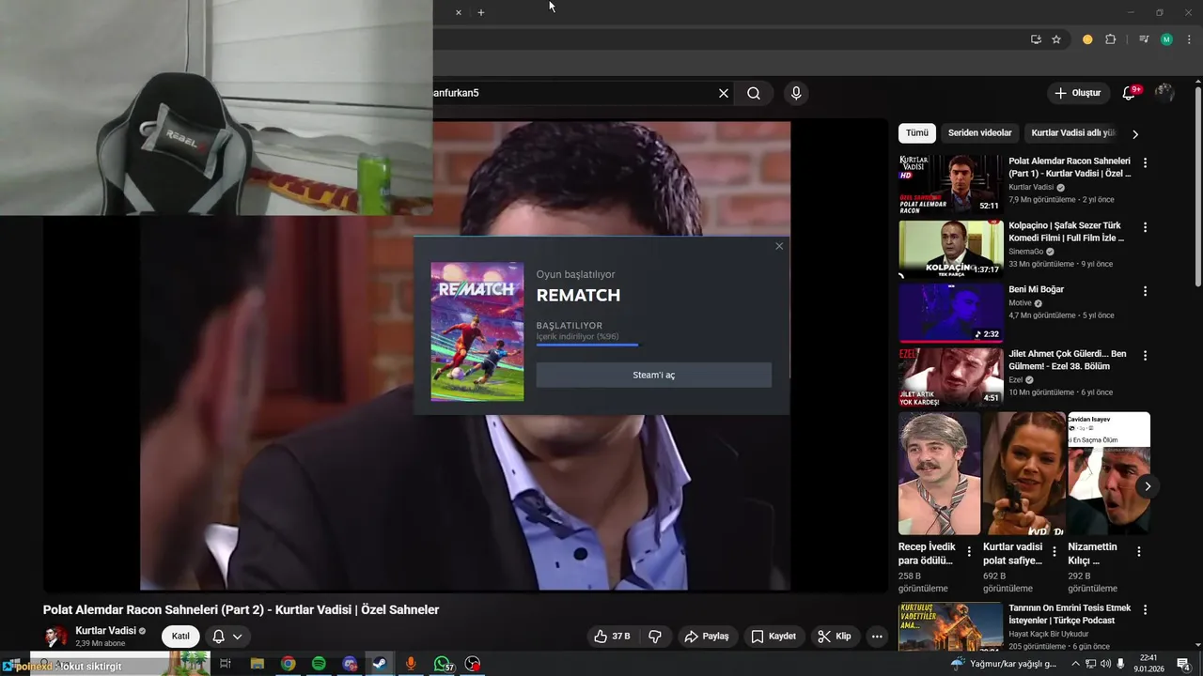
Task: Open Beni Mi Boğar video title
Action: pyautogui.click(x=1036, y=289)
